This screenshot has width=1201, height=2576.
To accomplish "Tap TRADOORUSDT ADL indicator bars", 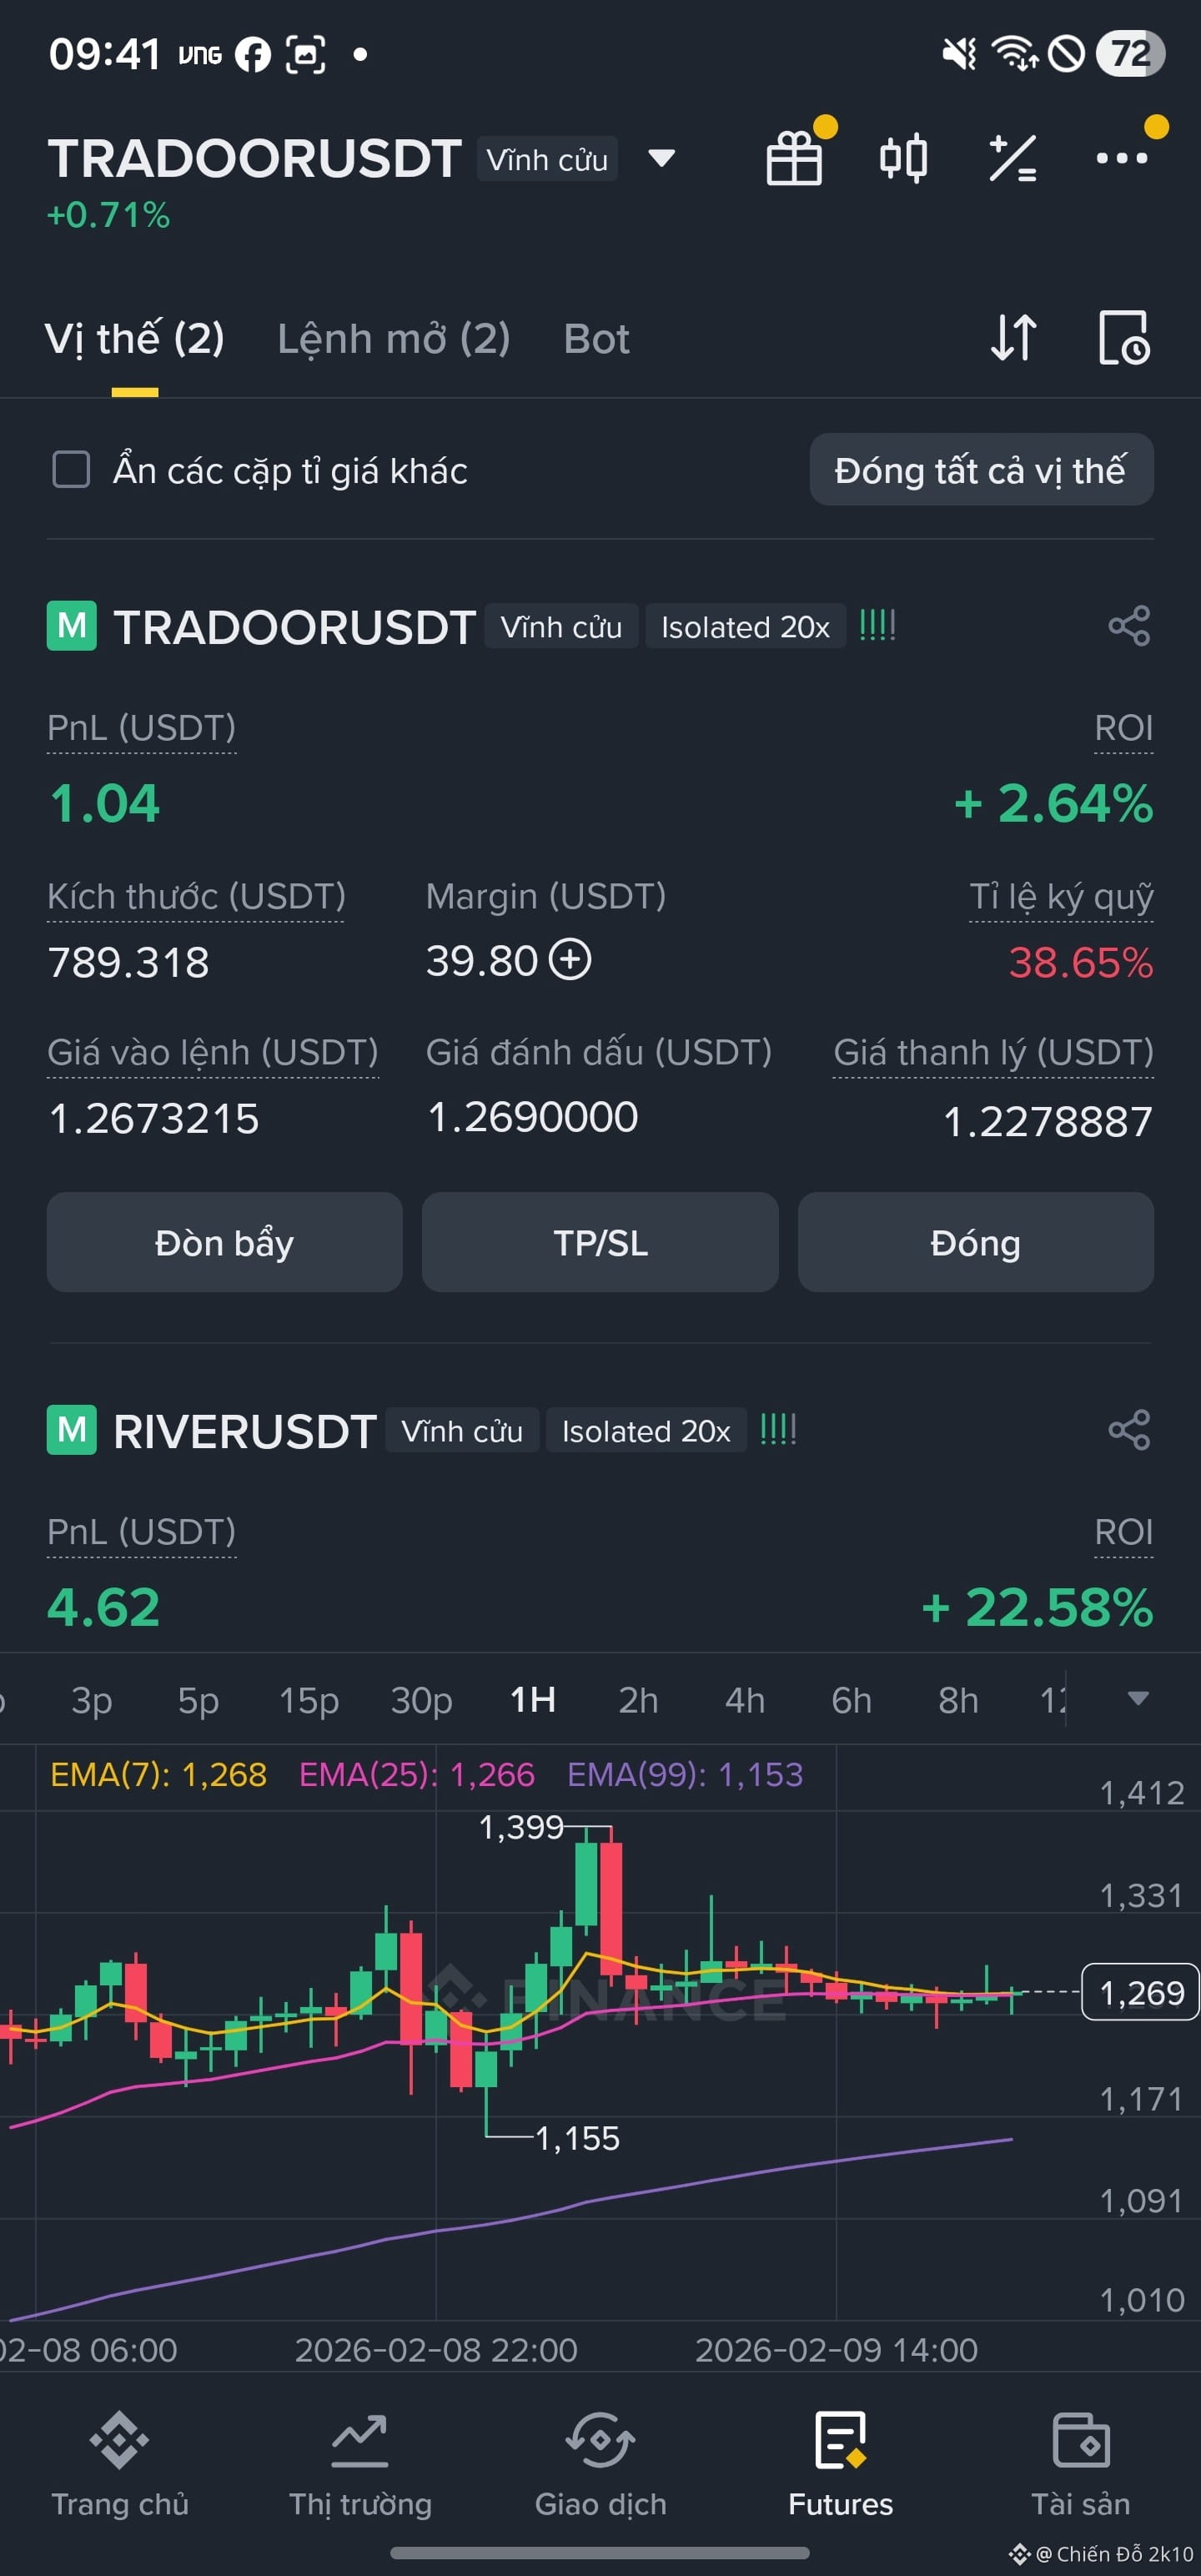I will 877,626.
